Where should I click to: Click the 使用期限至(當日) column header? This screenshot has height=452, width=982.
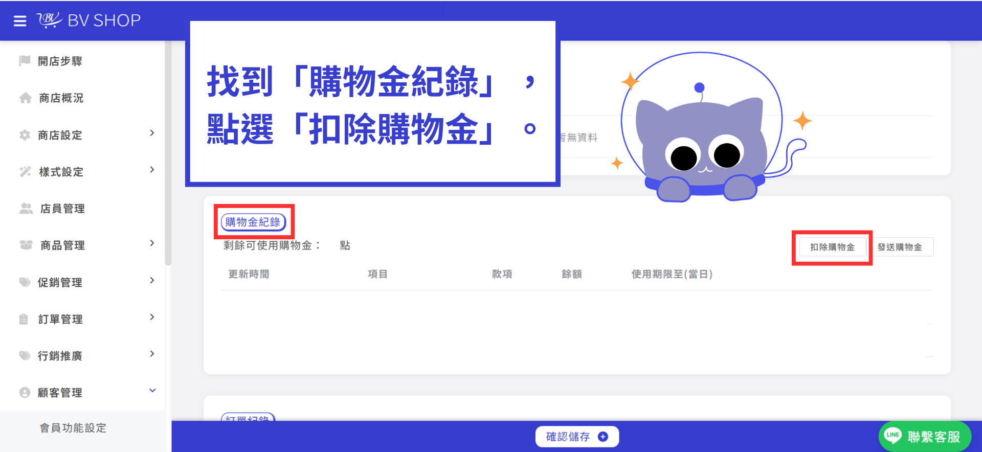[672, 274]
